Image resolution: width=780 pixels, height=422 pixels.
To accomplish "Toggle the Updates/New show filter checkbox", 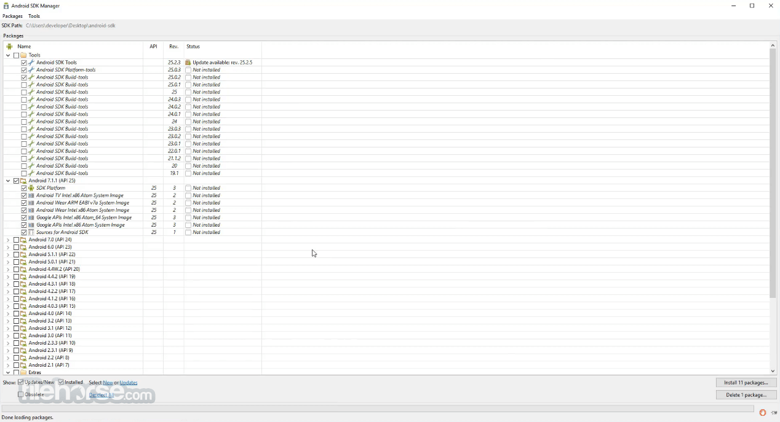I will tap(20, 382).
